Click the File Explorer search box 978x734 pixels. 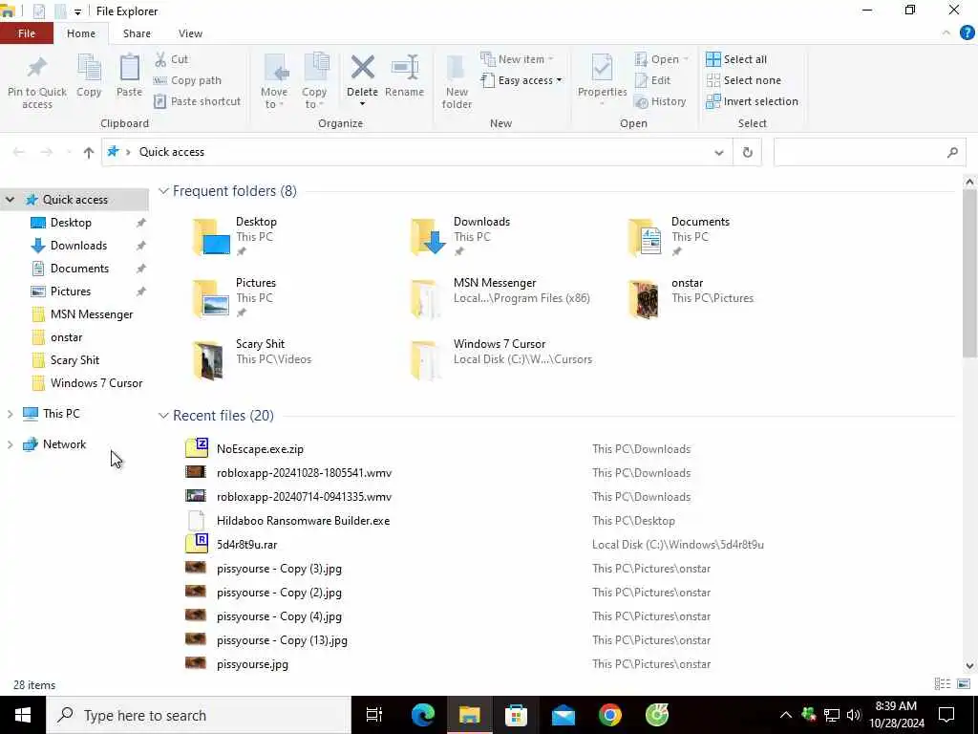click(869, 152)
